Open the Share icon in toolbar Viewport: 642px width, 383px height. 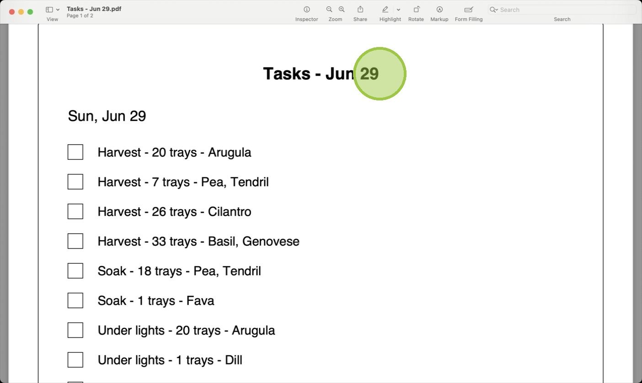(x=360, y=10)
